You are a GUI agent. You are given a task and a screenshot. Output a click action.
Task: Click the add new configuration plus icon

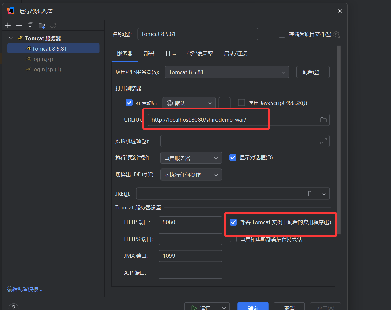pos(8,26)
